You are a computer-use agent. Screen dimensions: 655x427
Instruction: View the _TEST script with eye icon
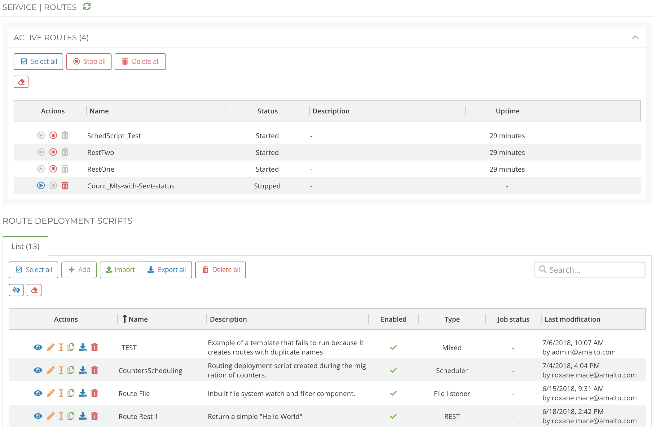coord(38,347)
